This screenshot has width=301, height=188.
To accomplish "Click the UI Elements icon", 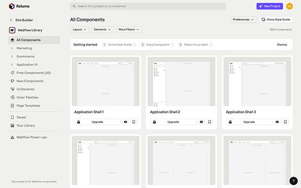I will pos(12,89).
